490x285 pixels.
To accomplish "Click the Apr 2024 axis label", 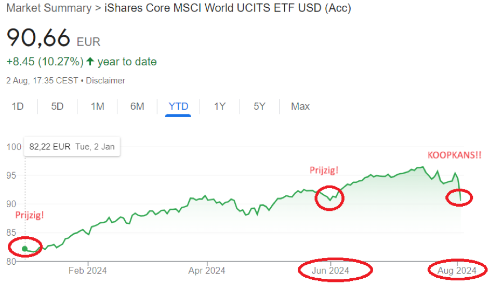I will pos(207,270).
